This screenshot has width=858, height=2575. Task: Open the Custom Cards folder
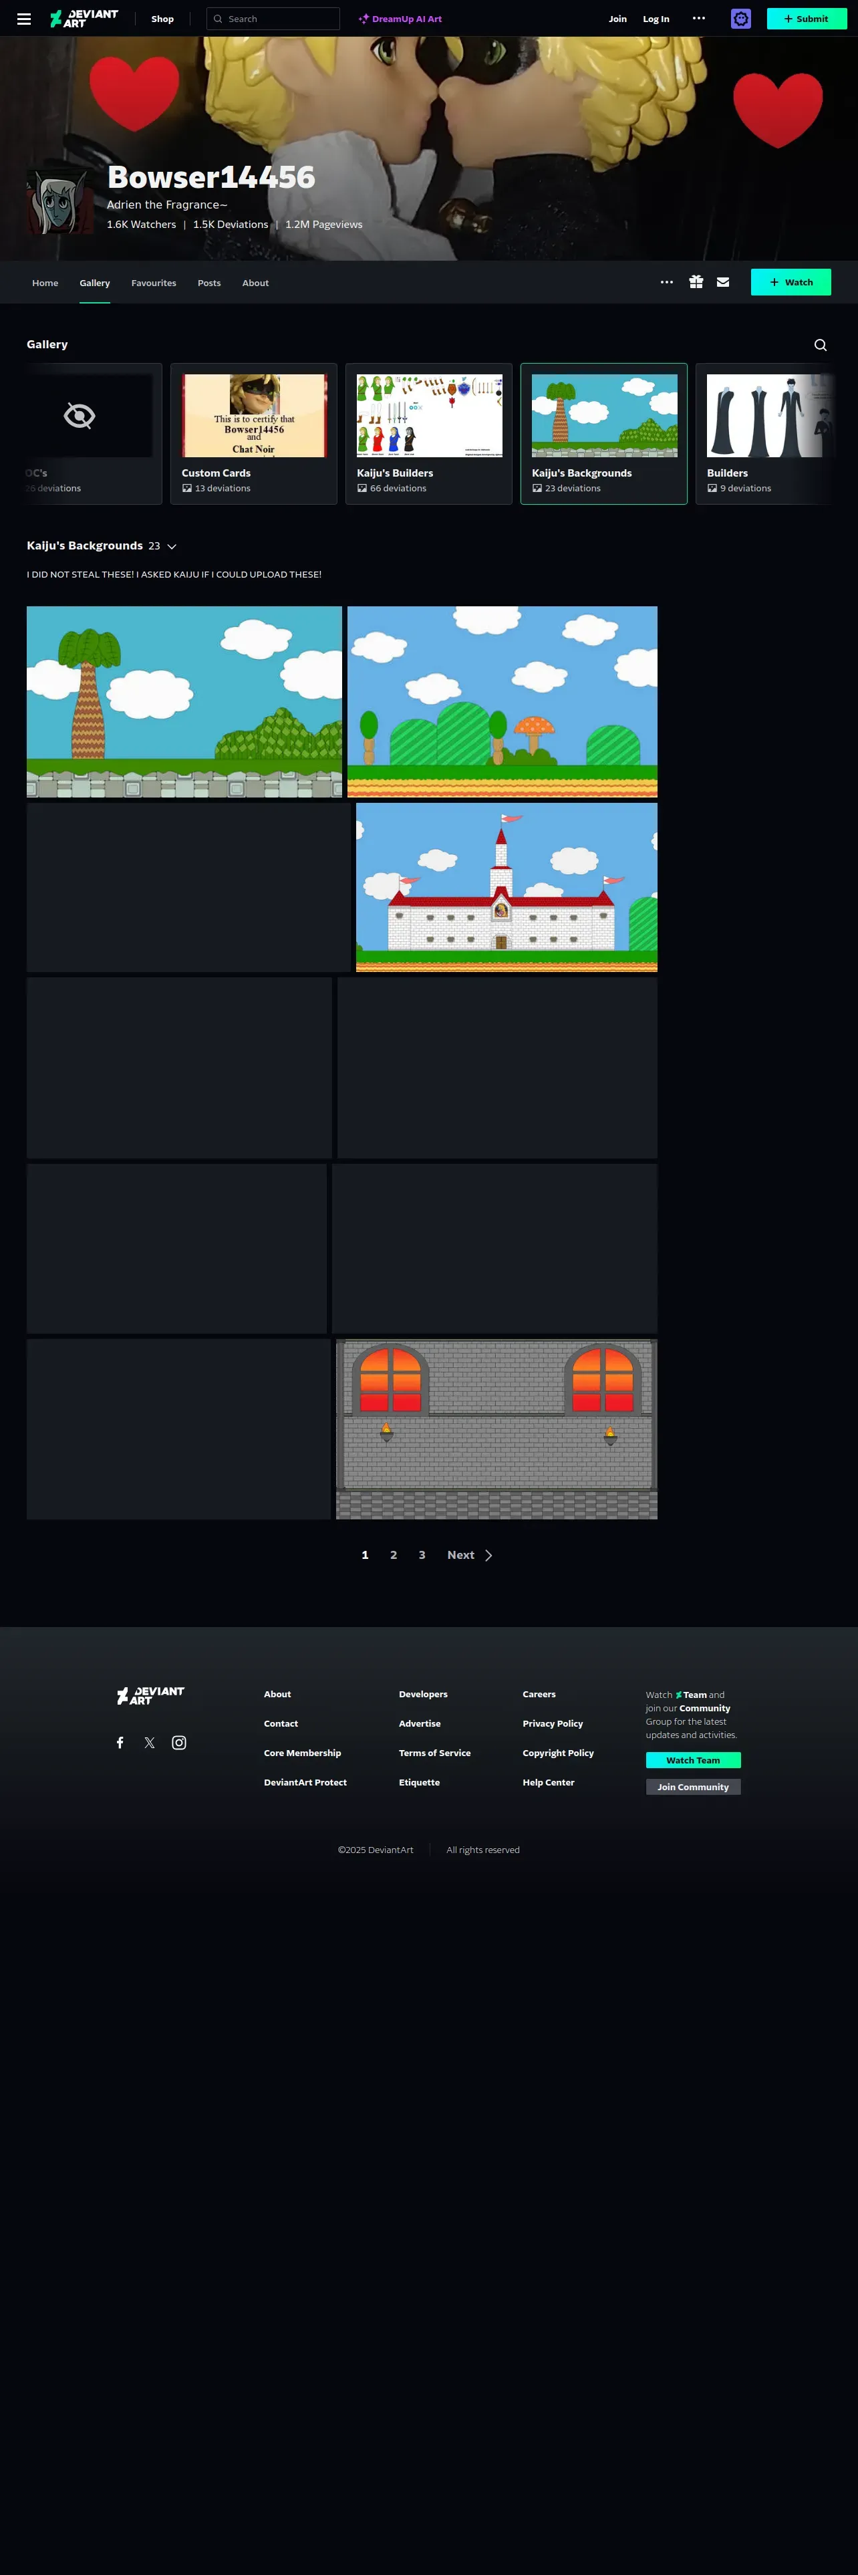pyautogui.click(x=254, y=434)
